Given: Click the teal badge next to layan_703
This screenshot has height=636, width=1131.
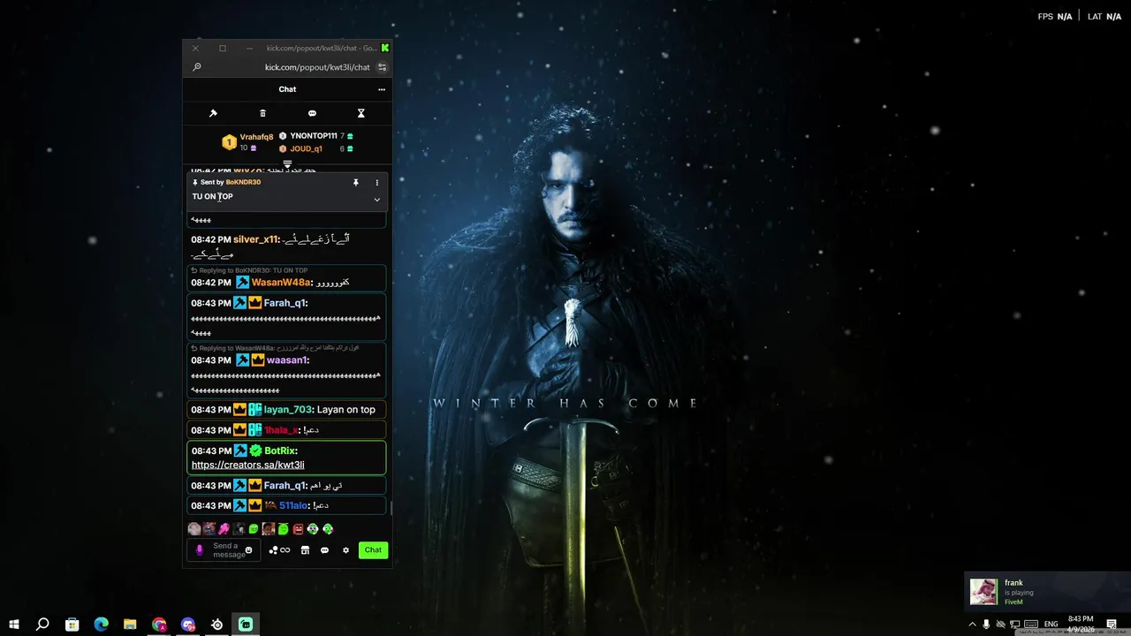Looking at the screenshot, I should point(255,410).
